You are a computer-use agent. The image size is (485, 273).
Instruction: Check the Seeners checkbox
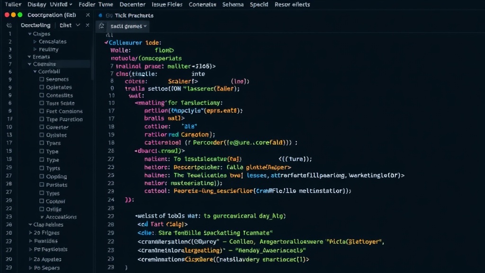(42, 79)
